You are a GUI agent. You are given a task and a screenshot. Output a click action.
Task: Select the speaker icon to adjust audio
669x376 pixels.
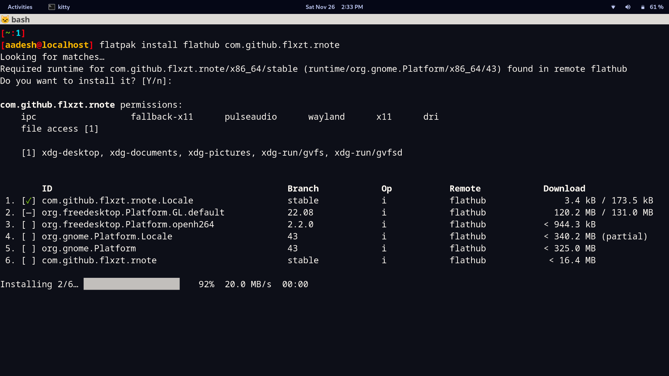(628, 7)
